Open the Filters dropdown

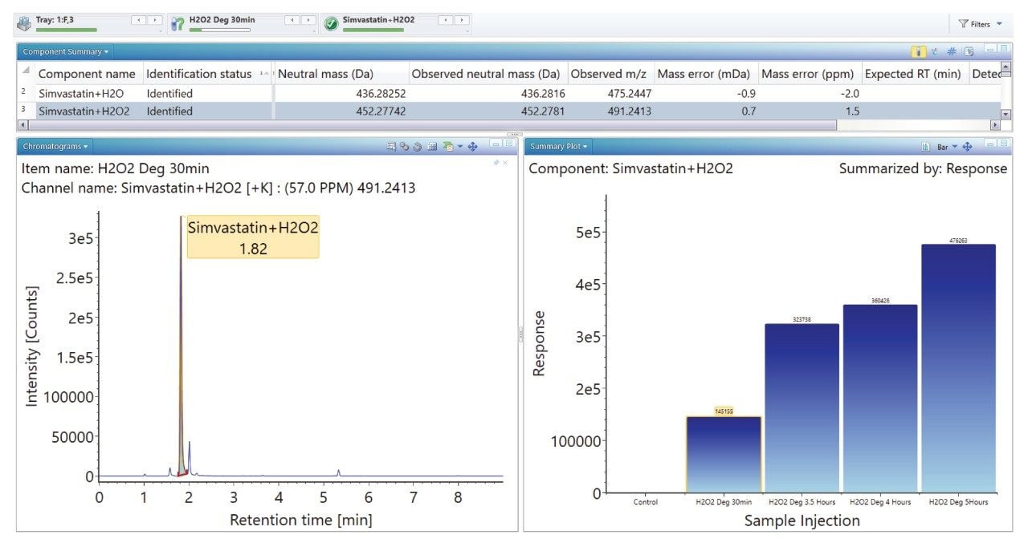980,24
